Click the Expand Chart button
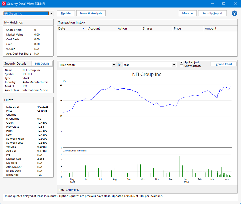Image resolution: width=241 pixels, height=204 pixels. pyautogui.click(x=223, y=64)
